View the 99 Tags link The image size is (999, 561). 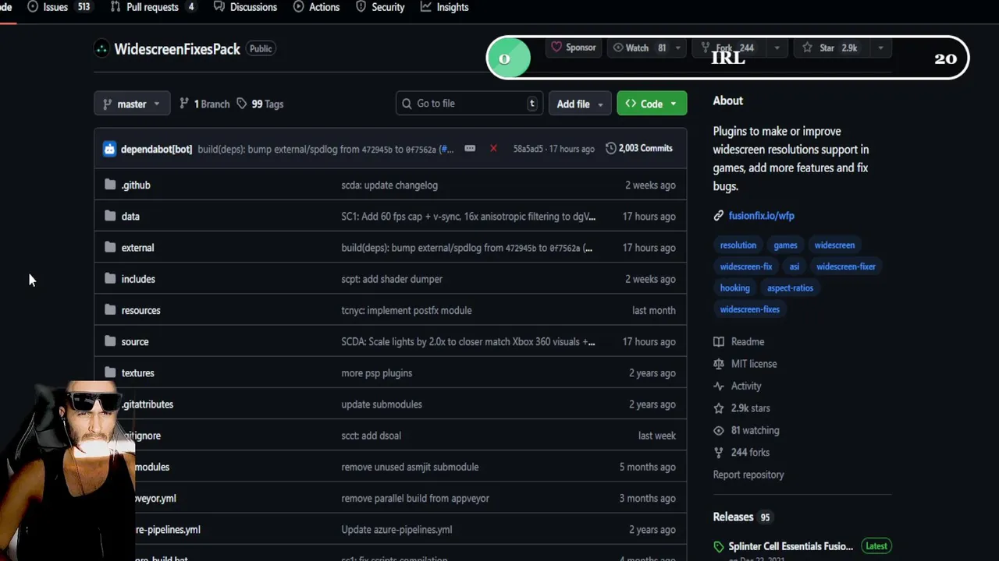click(260, 104)
